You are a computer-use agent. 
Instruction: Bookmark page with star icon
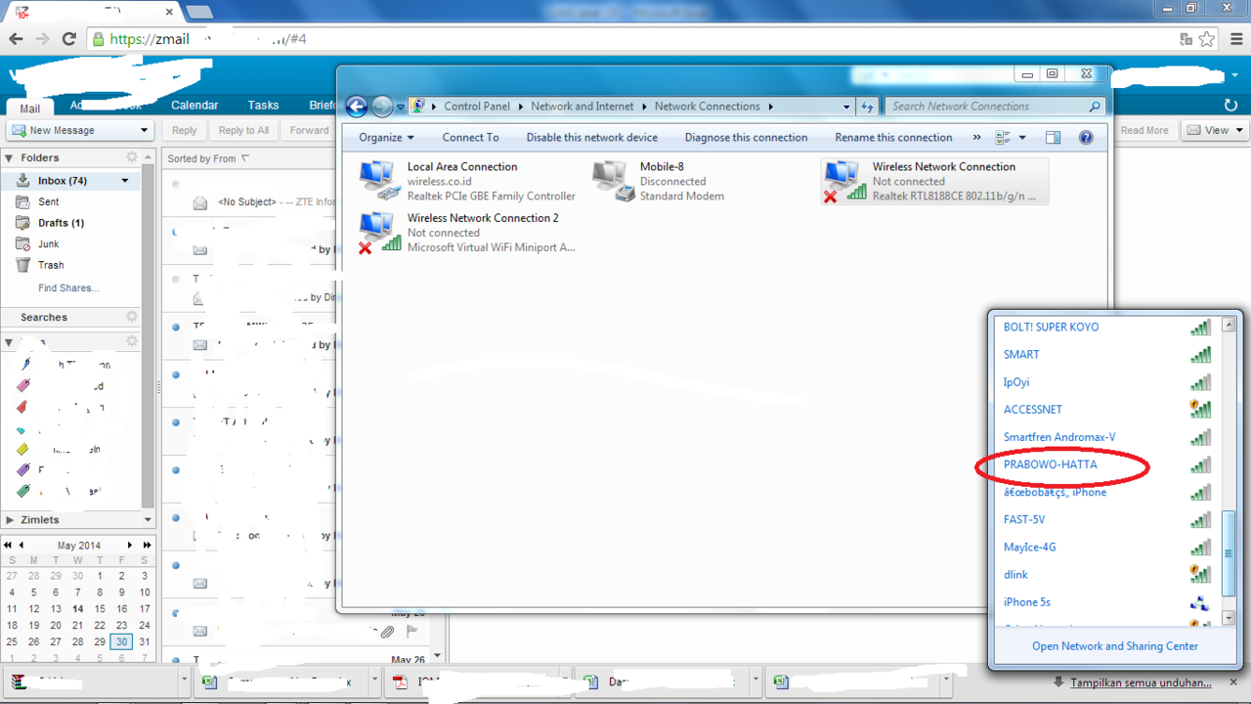(x=1207, y=39)
